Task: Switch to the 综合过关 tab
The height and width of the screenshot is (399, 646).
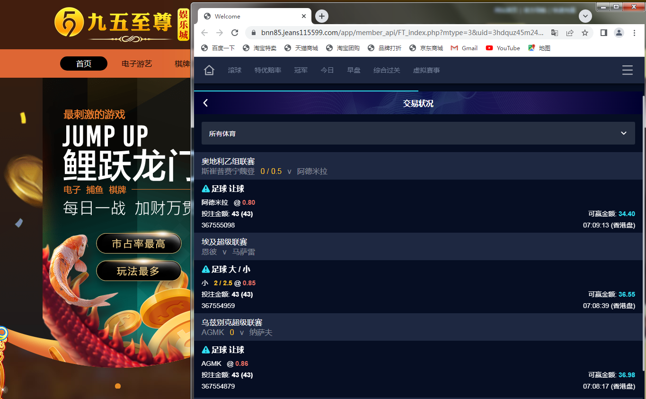Action: coord(387,70)
